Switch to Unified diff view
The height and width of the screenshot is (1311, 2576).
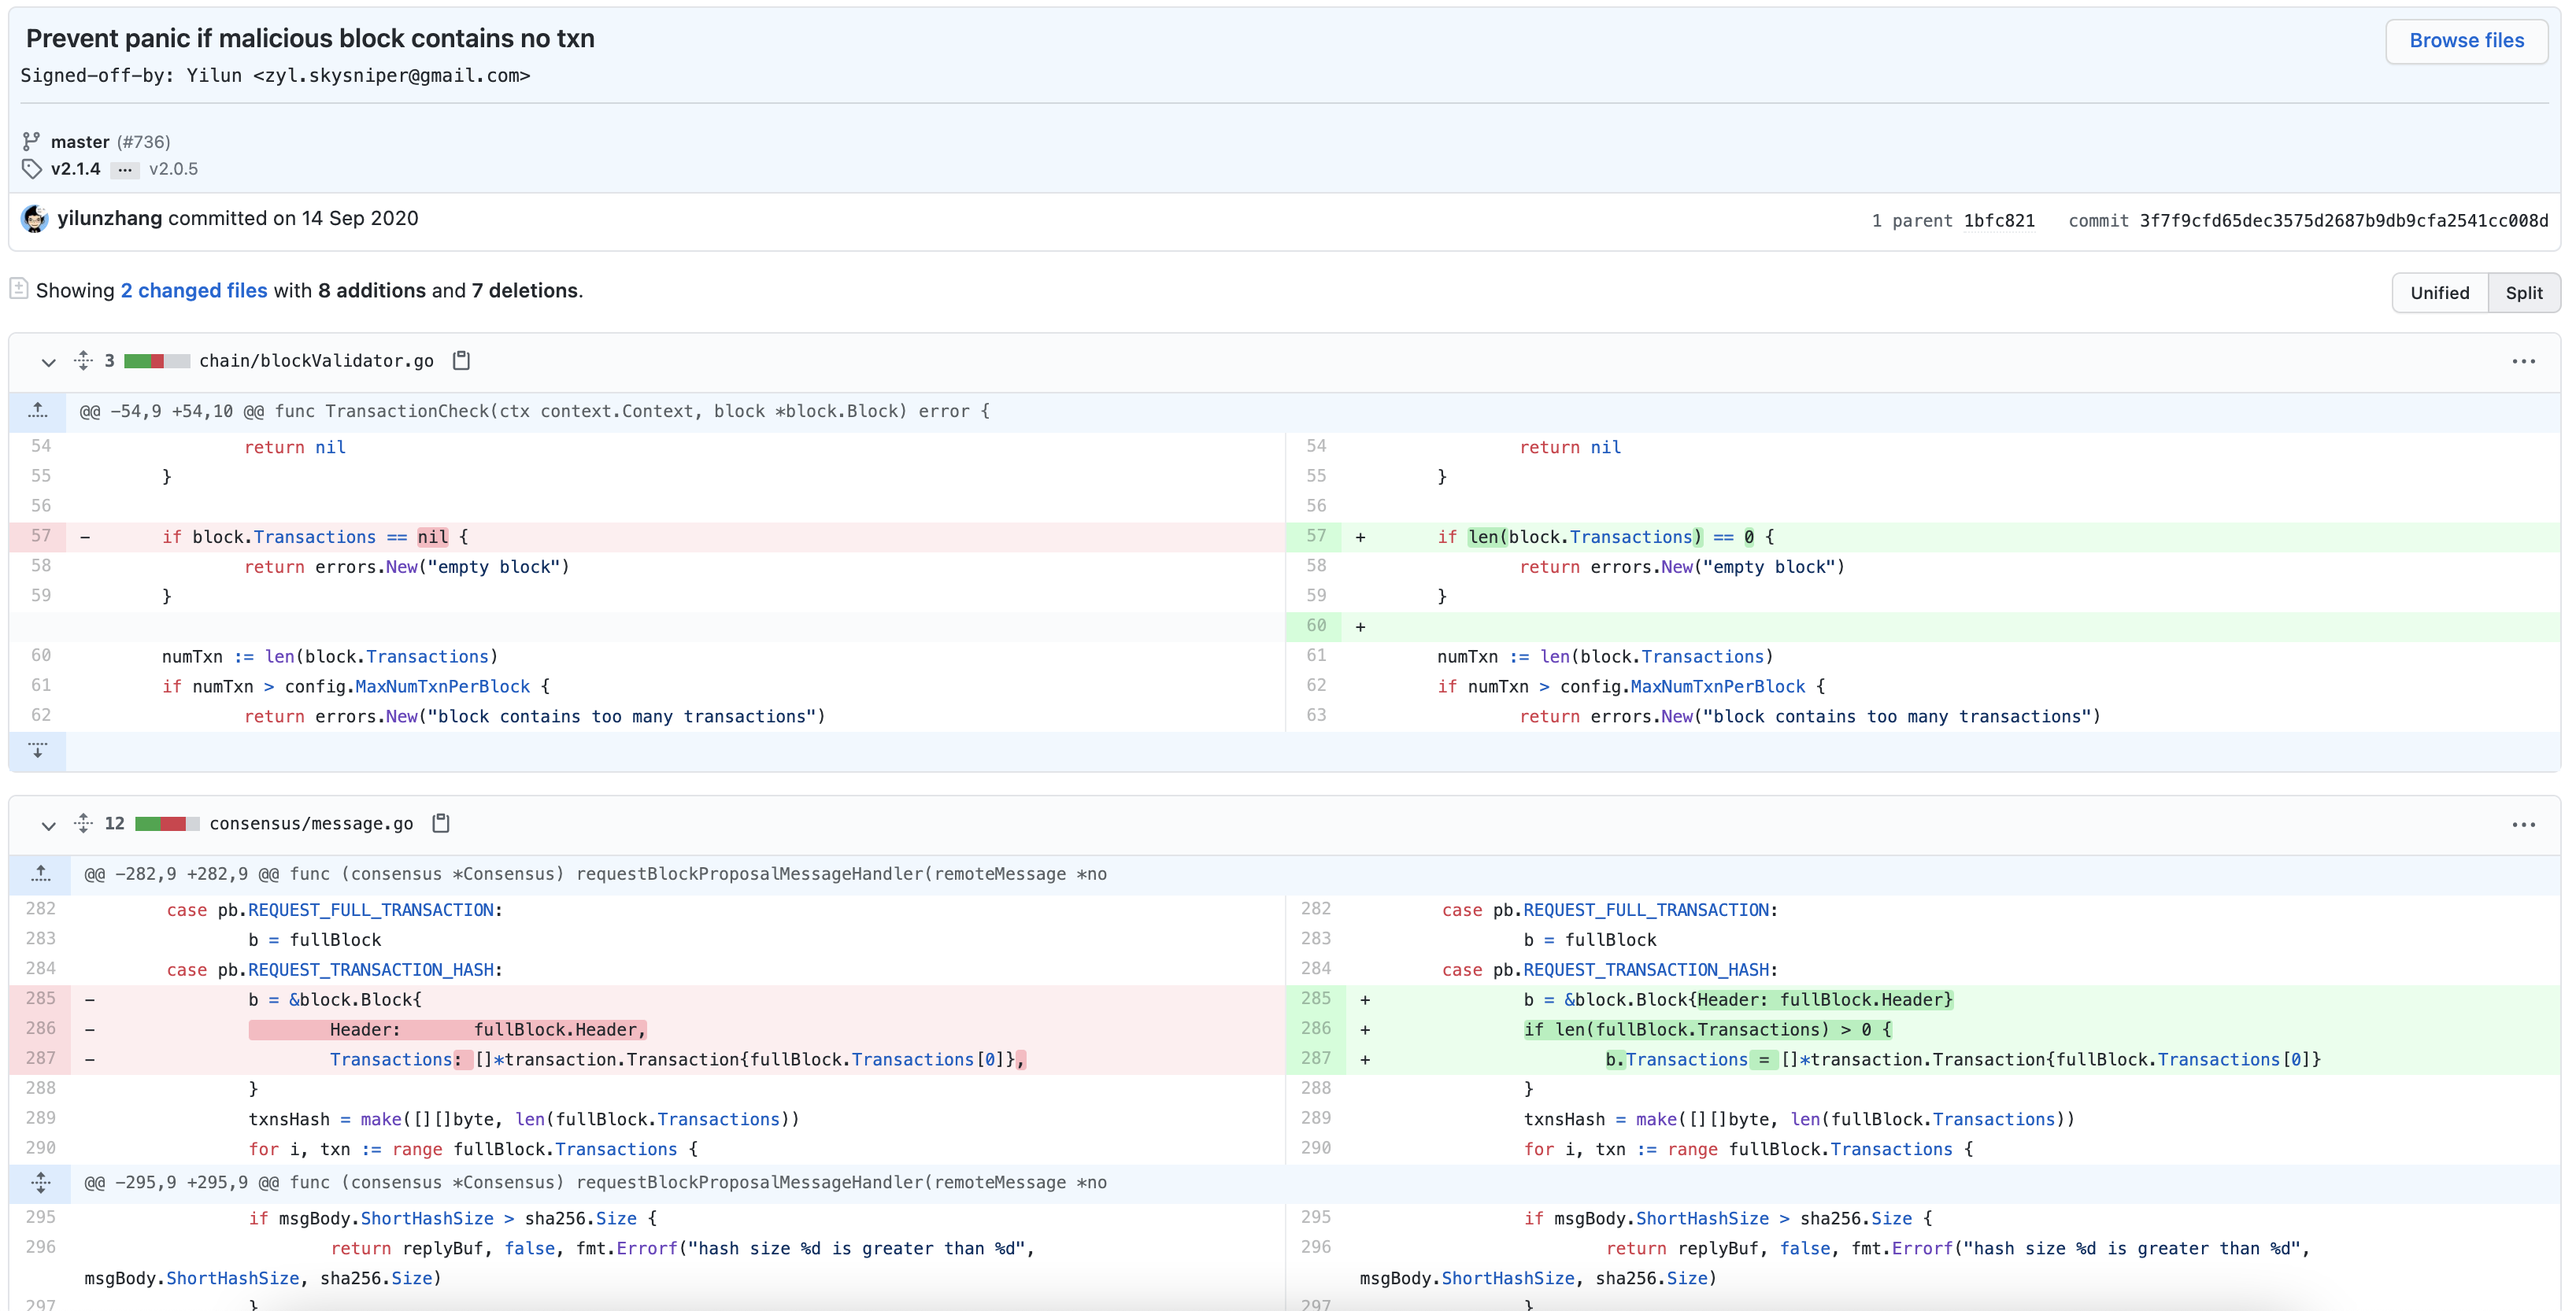[x=2439, y=293]
